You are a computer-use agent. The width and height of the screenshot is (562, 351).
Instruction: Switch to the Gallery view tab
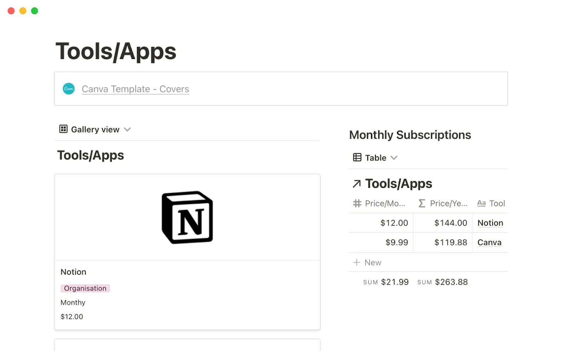(x=95, y=129)
